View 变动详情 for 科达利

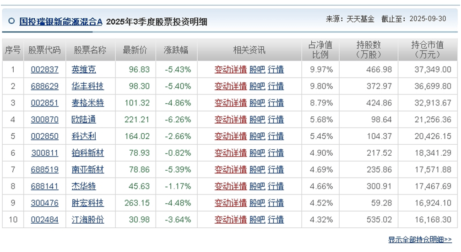230,136
